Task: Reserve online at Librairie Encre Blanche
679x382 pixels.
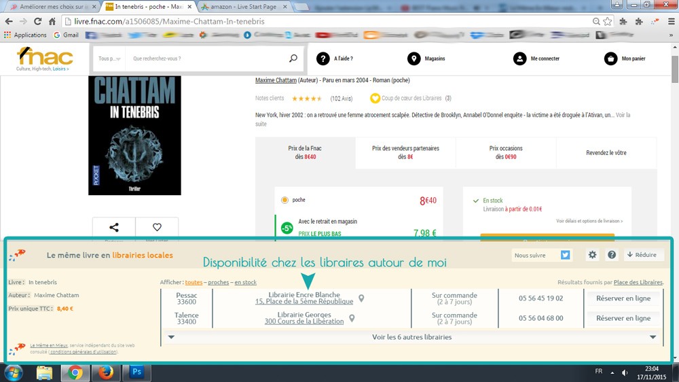Action: click(623, 298)
